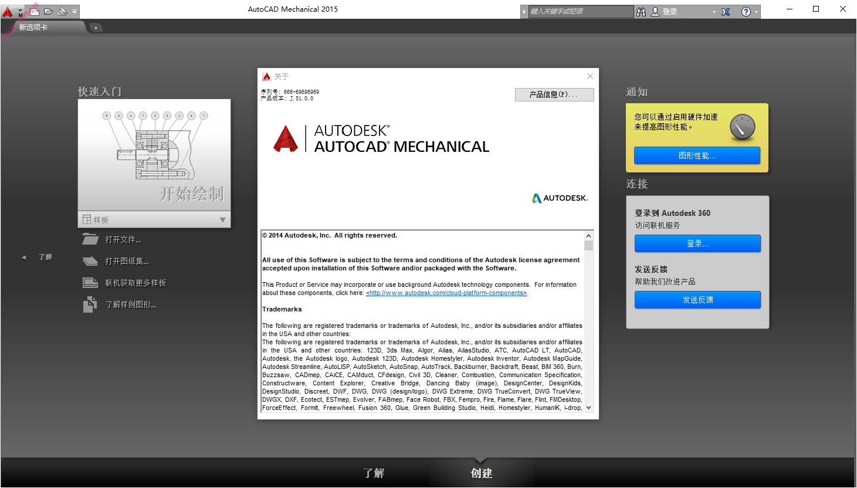Click the 产品版本: J.51.0.0 text
This screenshot has height=488, width=857.
pos(287,99)
